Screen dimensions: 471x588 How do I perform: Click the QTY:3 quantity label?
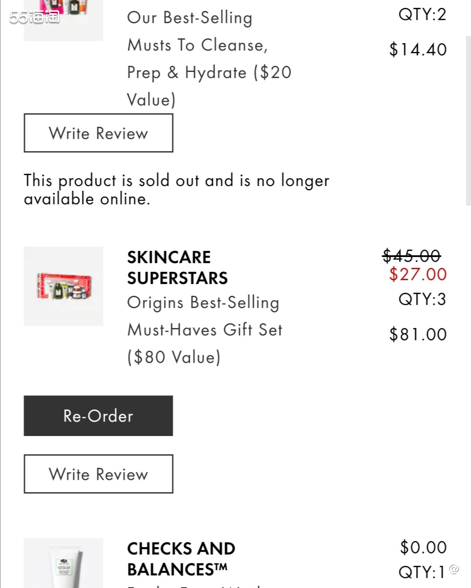pyautogui.click(x=422, y=299)
